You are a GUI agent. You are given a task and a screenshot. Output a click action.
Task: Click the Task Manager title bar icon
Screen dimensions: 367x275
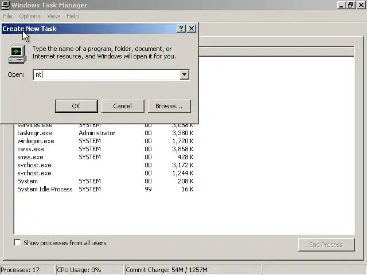(5, 5)
